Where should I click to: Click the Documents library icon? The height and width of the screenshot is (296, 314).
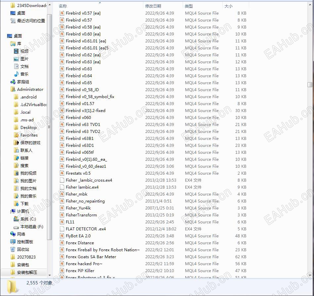coord(16,66)
